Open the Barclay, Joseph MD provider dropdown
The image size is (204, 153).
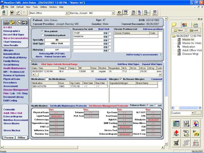point(113,13)
